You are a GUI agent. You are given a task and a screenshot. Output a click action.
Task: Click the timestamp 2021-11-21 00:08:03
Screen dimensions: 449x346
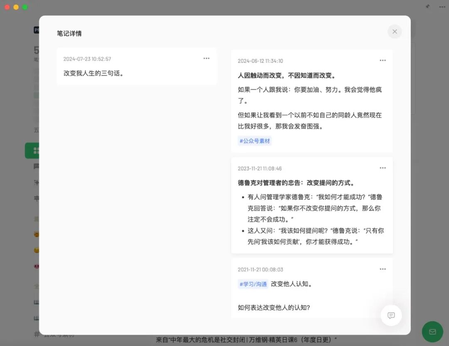click(260, 269)
